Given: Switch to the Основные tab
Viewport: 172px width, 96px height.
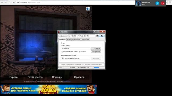Looking at the screenshot, I should click(x=62, y=39).
